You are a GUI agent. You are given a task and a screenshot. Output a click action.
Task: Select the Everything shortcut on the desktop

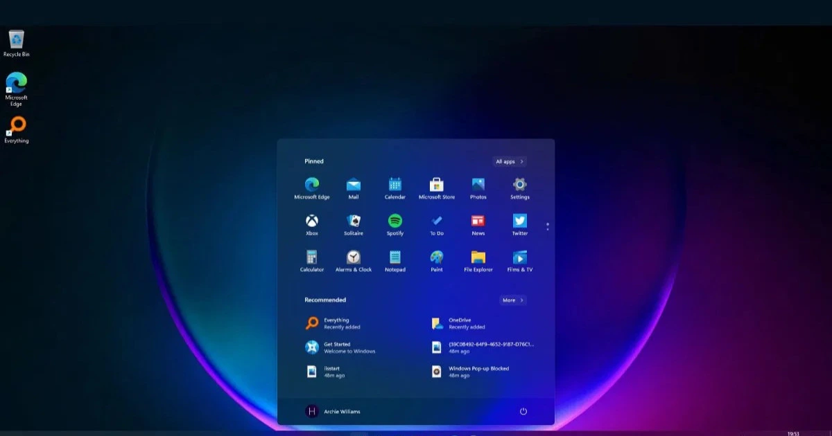click(x=17, y=130)
